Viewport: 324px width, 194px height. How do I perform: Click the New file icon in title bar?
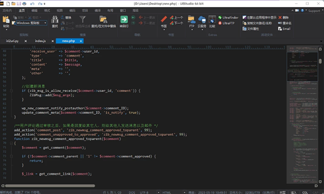[8, 4]
